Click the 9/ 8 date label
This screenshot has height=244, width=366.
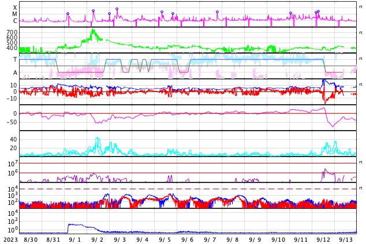pos(233,240)
